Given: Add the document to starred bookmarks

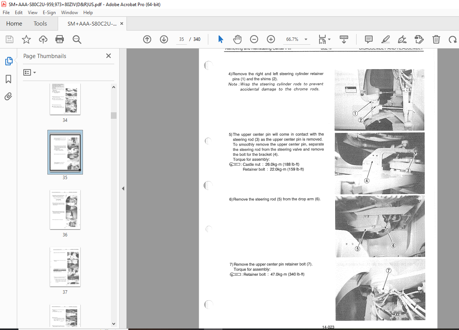Looking at the screenshot, I should click(x=26, y=39).
